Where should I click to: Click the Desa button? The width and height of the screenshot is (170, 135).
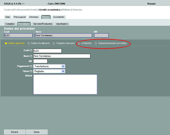click(x=37, y=132)
